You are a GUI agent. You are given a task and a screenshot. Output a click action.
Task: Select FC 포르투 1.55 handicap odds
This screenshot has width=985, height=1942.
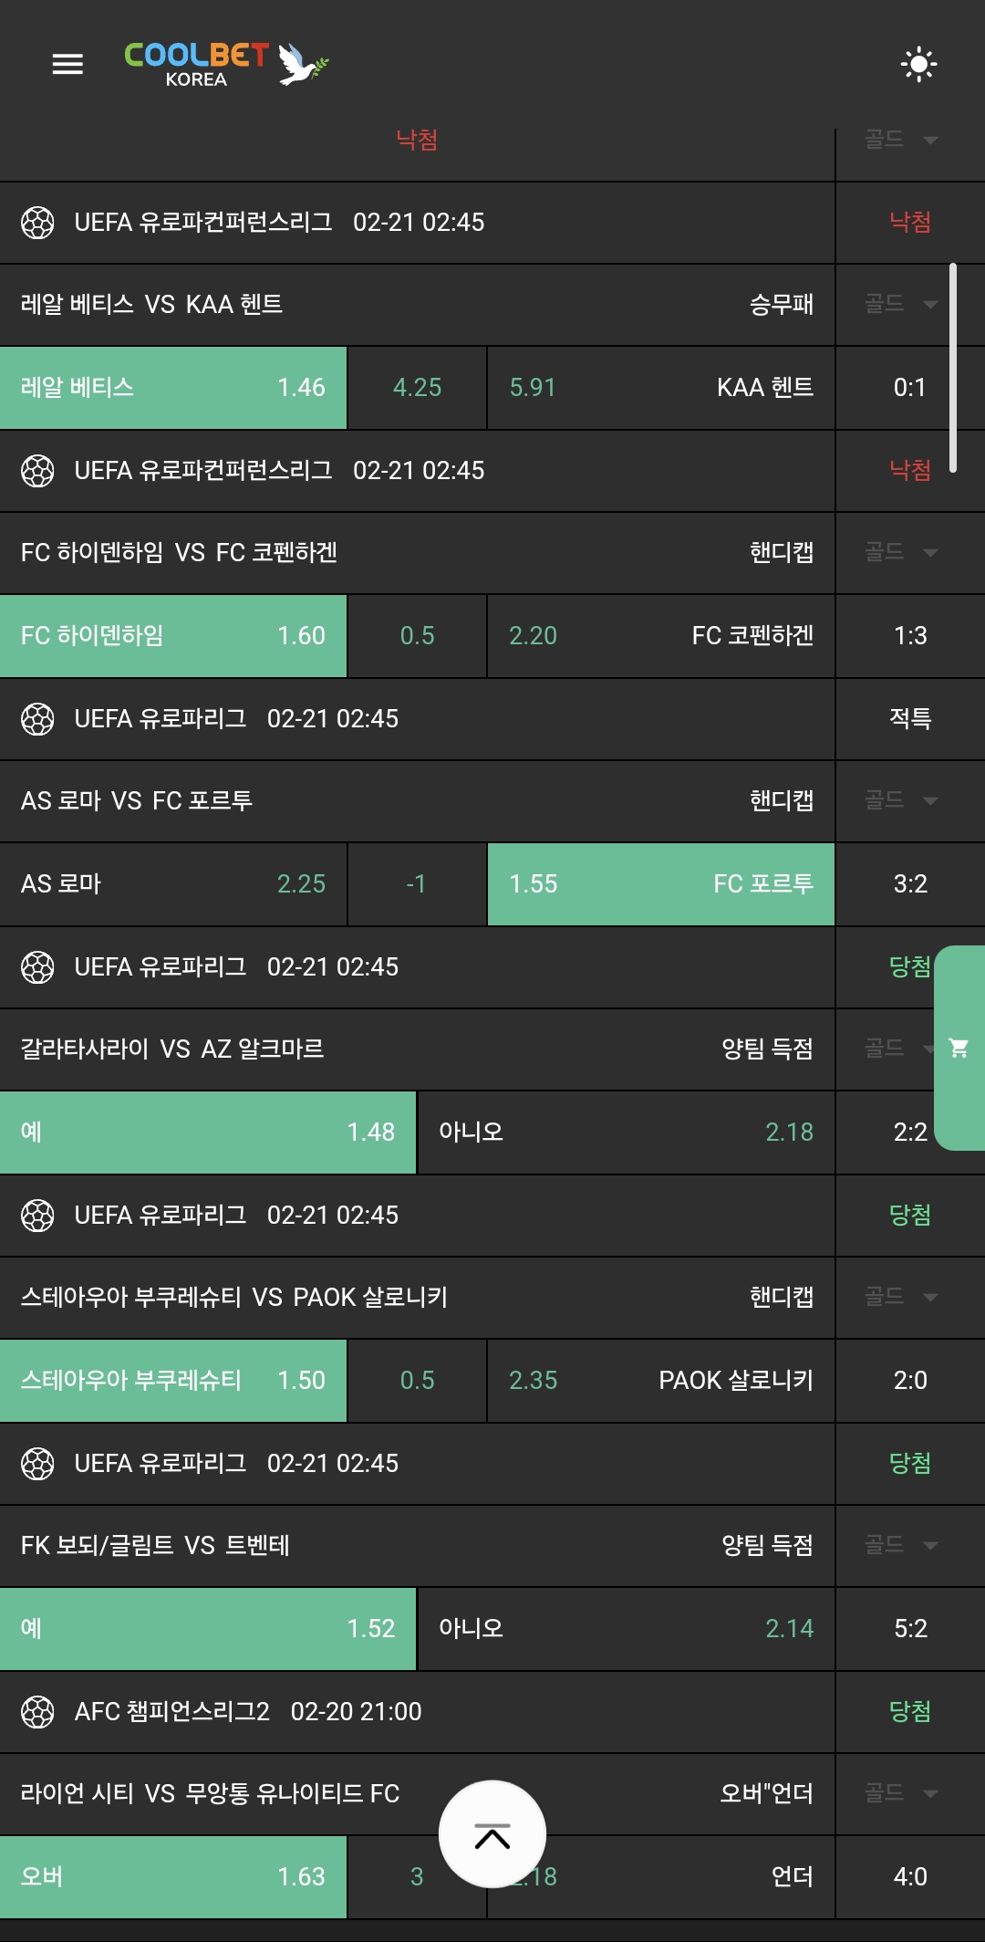660,884
